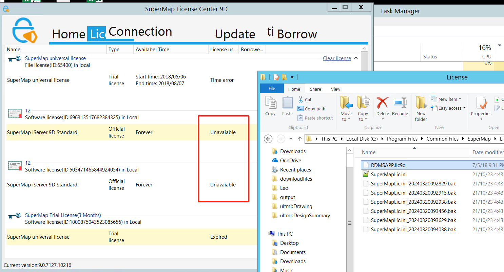Click the quick access New folder icon in the title bar

point(284,77)
